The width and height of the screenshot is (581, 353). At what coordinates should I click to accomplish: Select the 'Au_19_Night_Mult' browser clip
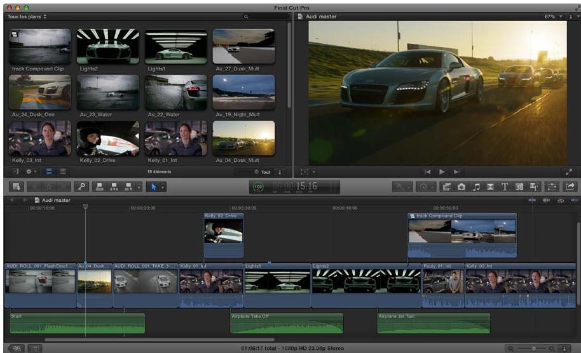(x=244, y=93)
